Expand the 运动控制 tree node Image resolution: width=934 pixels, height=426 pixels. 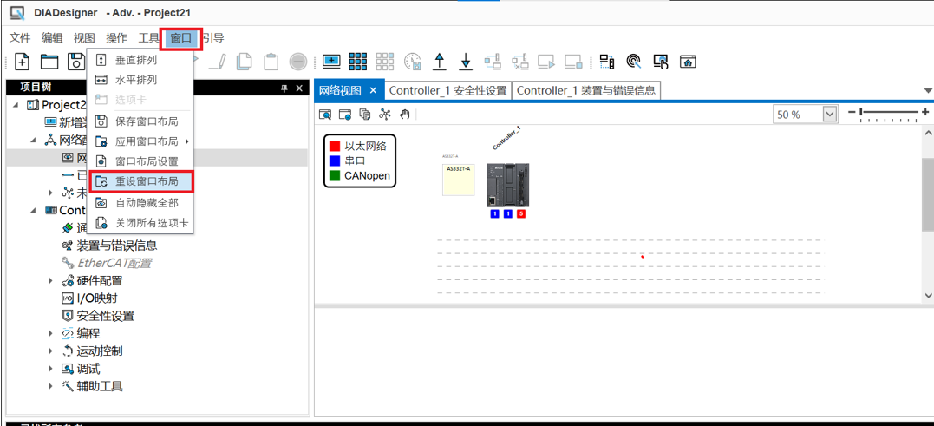(x=51, y=351)
